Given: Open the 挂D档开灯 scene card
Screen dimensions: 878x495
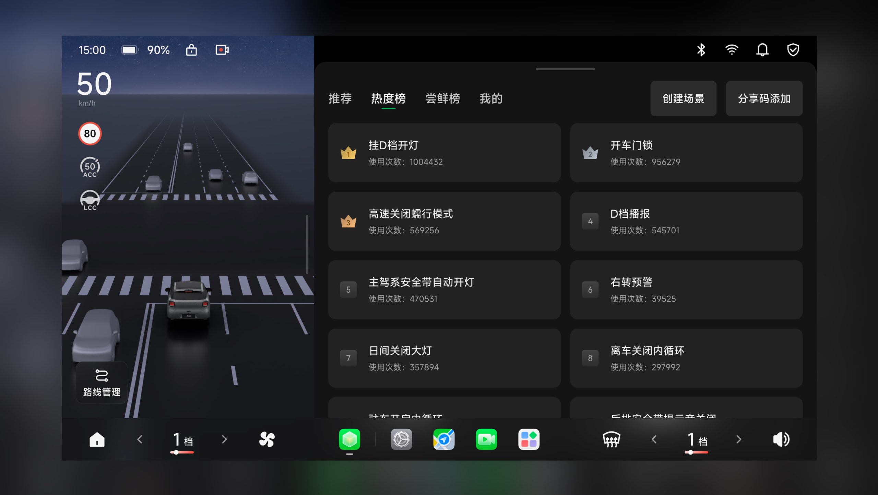Looking at the screenshot, I should 444,153.
